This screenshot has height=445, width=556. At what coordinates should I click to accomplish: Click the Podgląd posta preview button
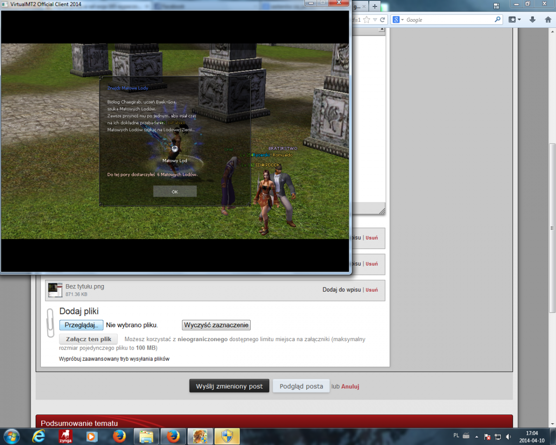pyautogui.click(x=301, y=386)
